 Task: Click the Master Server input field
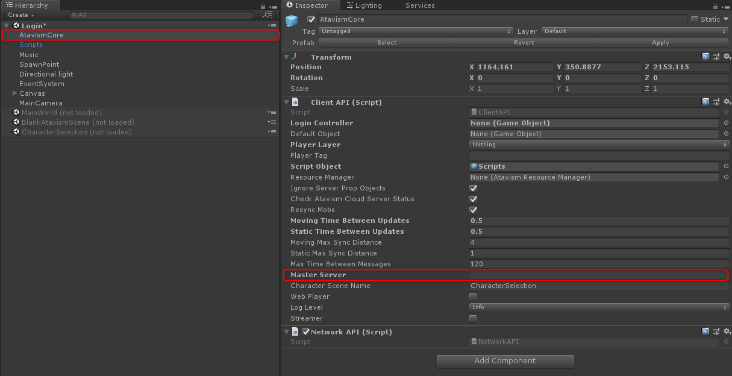pos(598,275)
